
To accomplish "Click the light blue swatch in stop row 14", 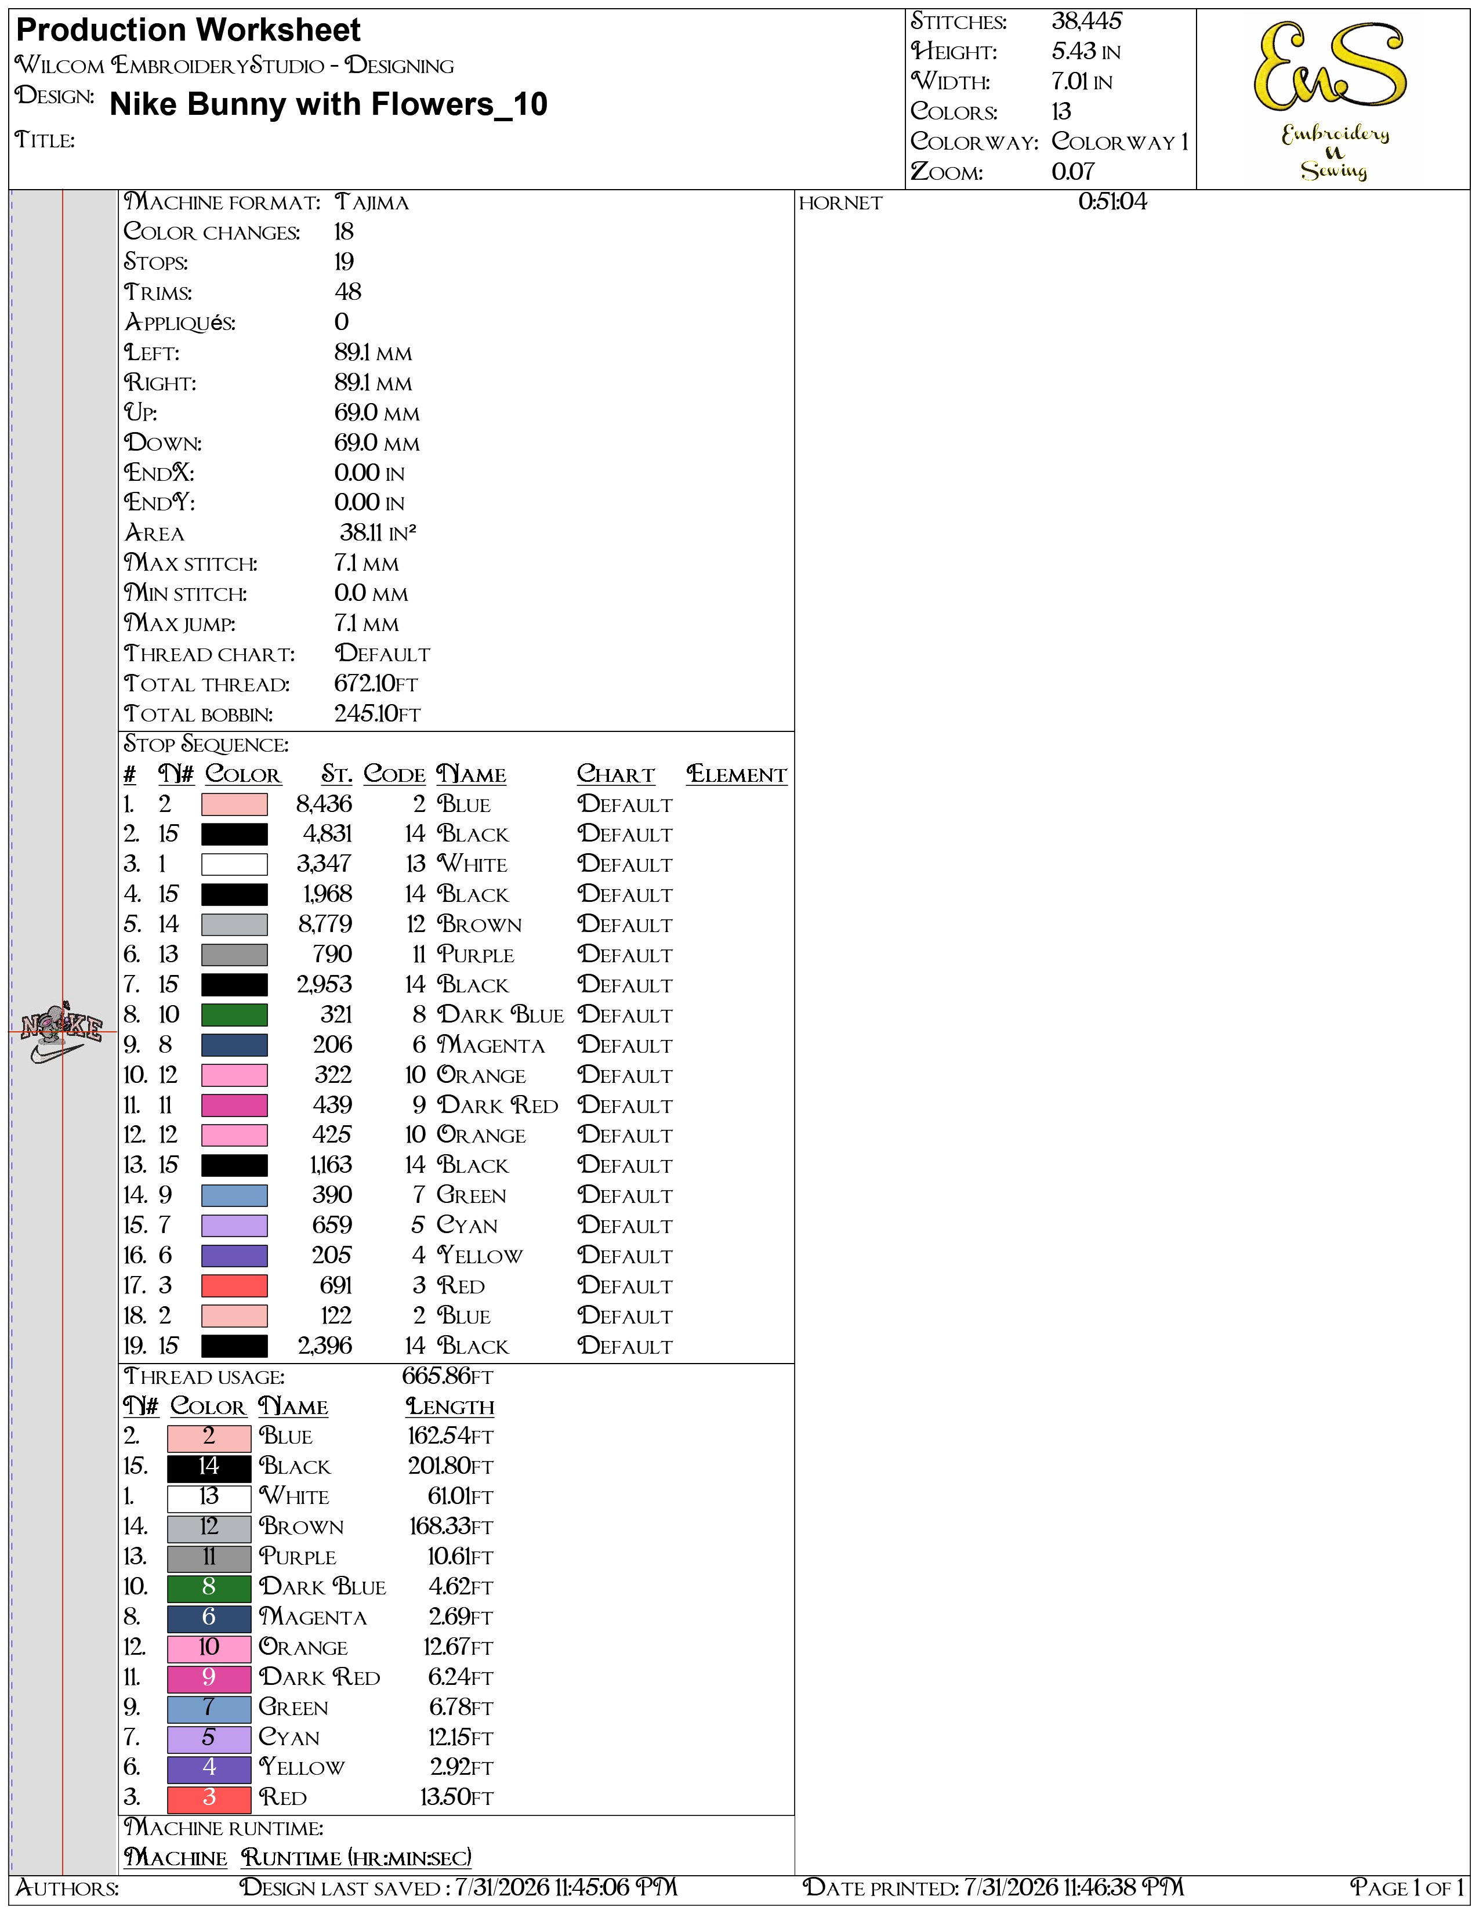I will (x=234, y=1195).
